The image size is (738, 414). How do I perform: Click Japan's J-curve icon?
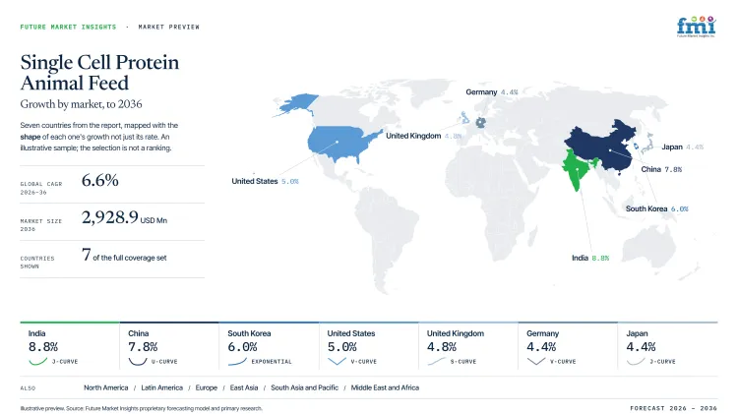coord(636,361)
